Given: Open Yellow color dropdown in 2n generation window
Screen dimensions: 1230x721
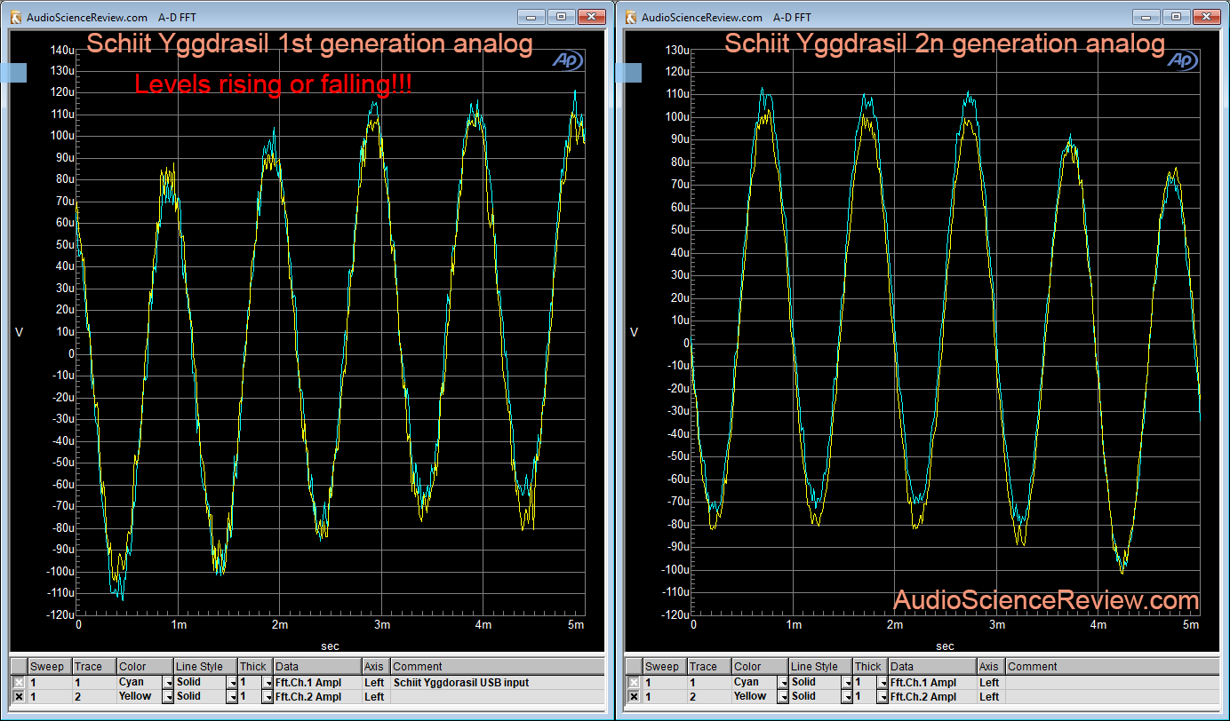Looking at the screenshot, I should click(783, 697).
